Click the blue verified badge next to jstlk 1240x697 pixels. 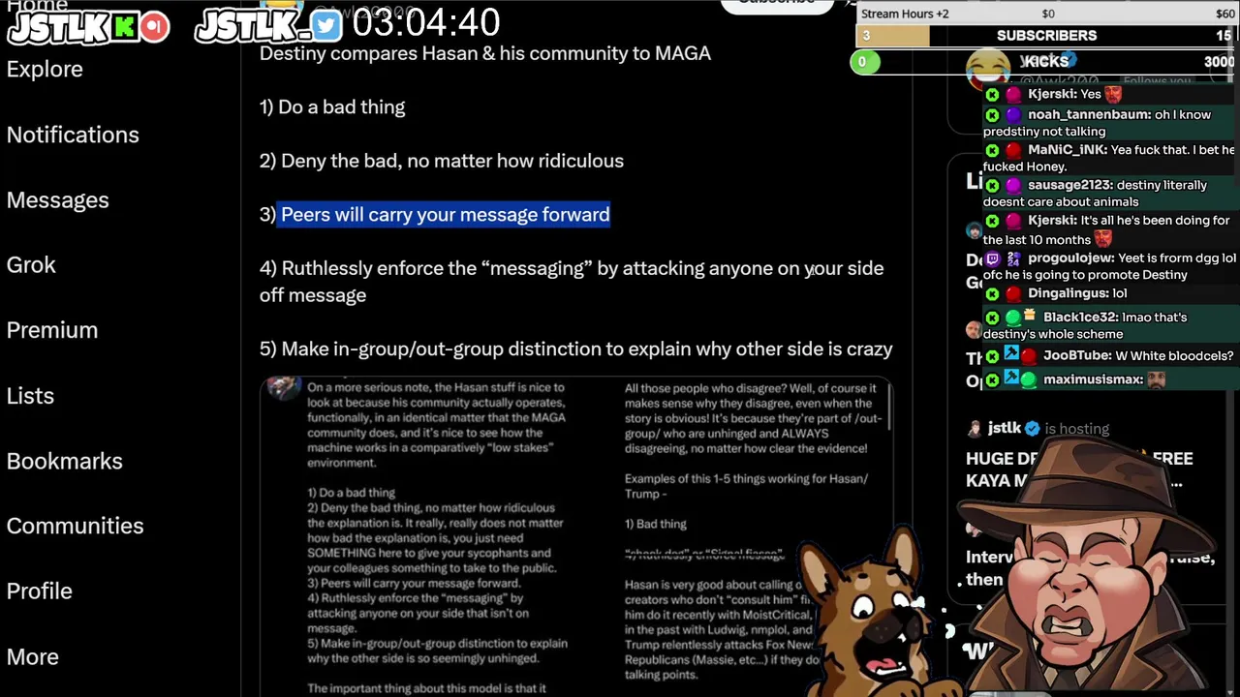coord(1032,428)
